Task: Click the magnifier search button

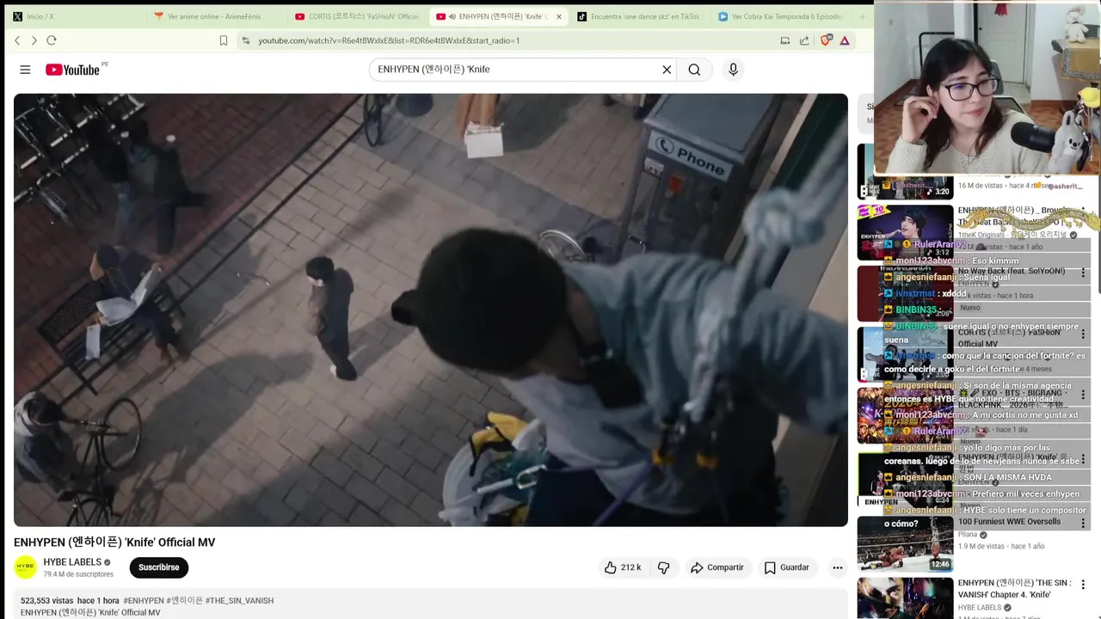Action: [694, 70]
